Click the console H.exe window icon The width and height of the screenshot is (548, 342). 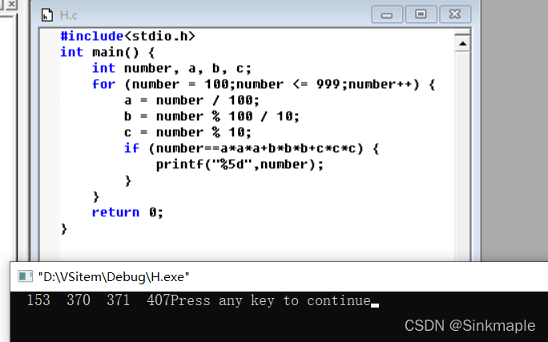(x=25, y=276)
